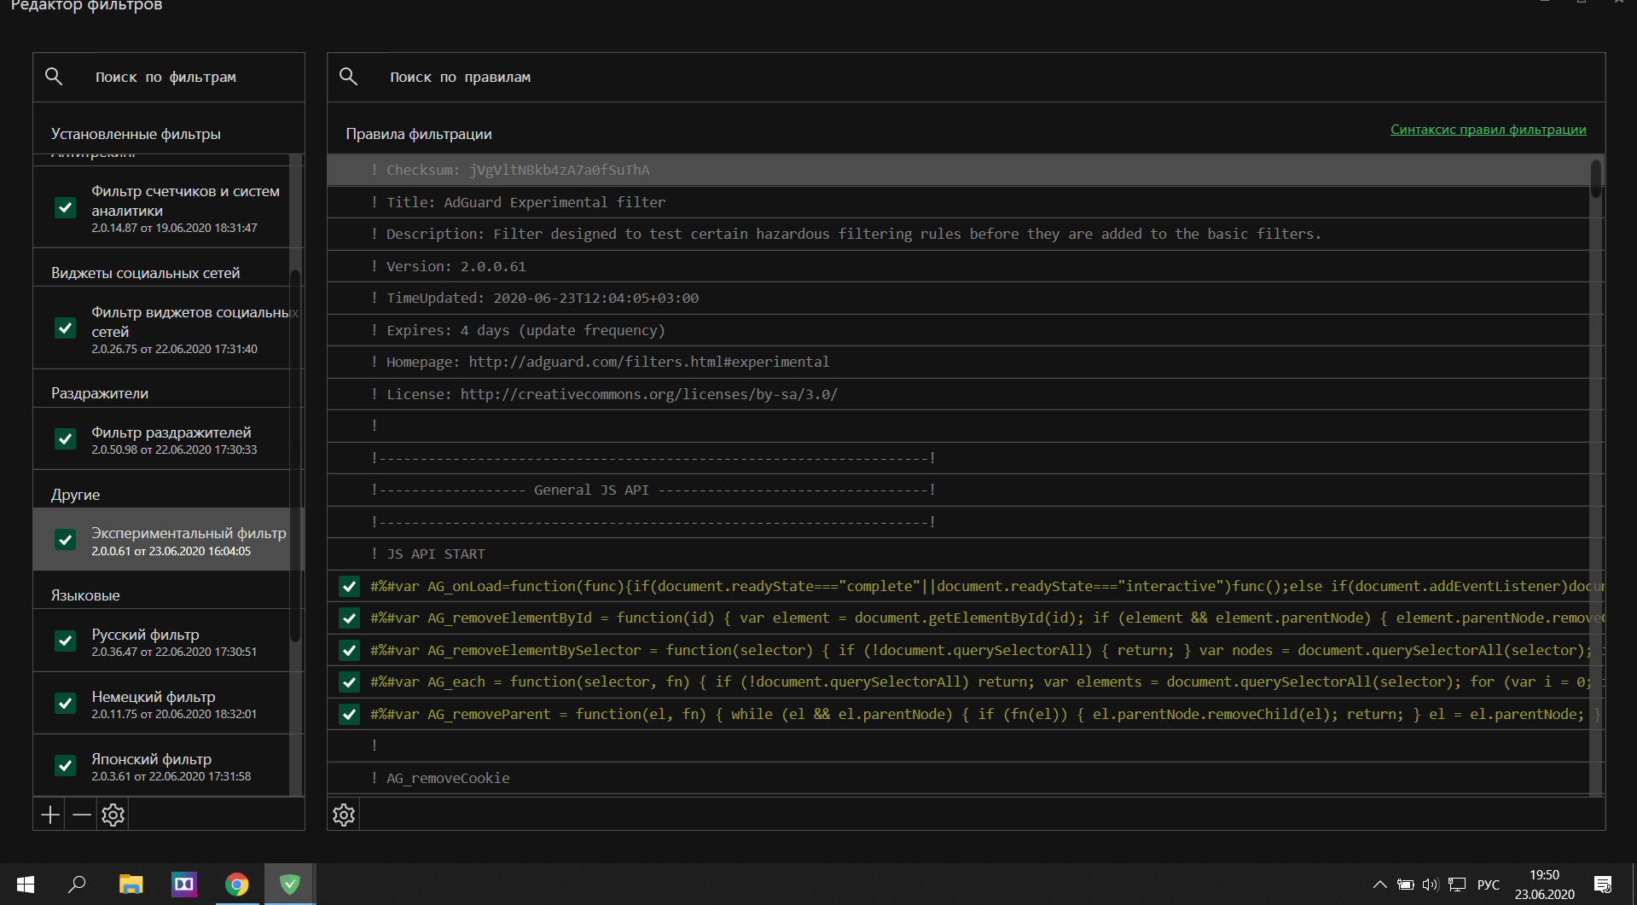Disable the AG_each rule checkbox
Image resolution: width=1637 pixels, height=905 pixels.
pos(349,682)
